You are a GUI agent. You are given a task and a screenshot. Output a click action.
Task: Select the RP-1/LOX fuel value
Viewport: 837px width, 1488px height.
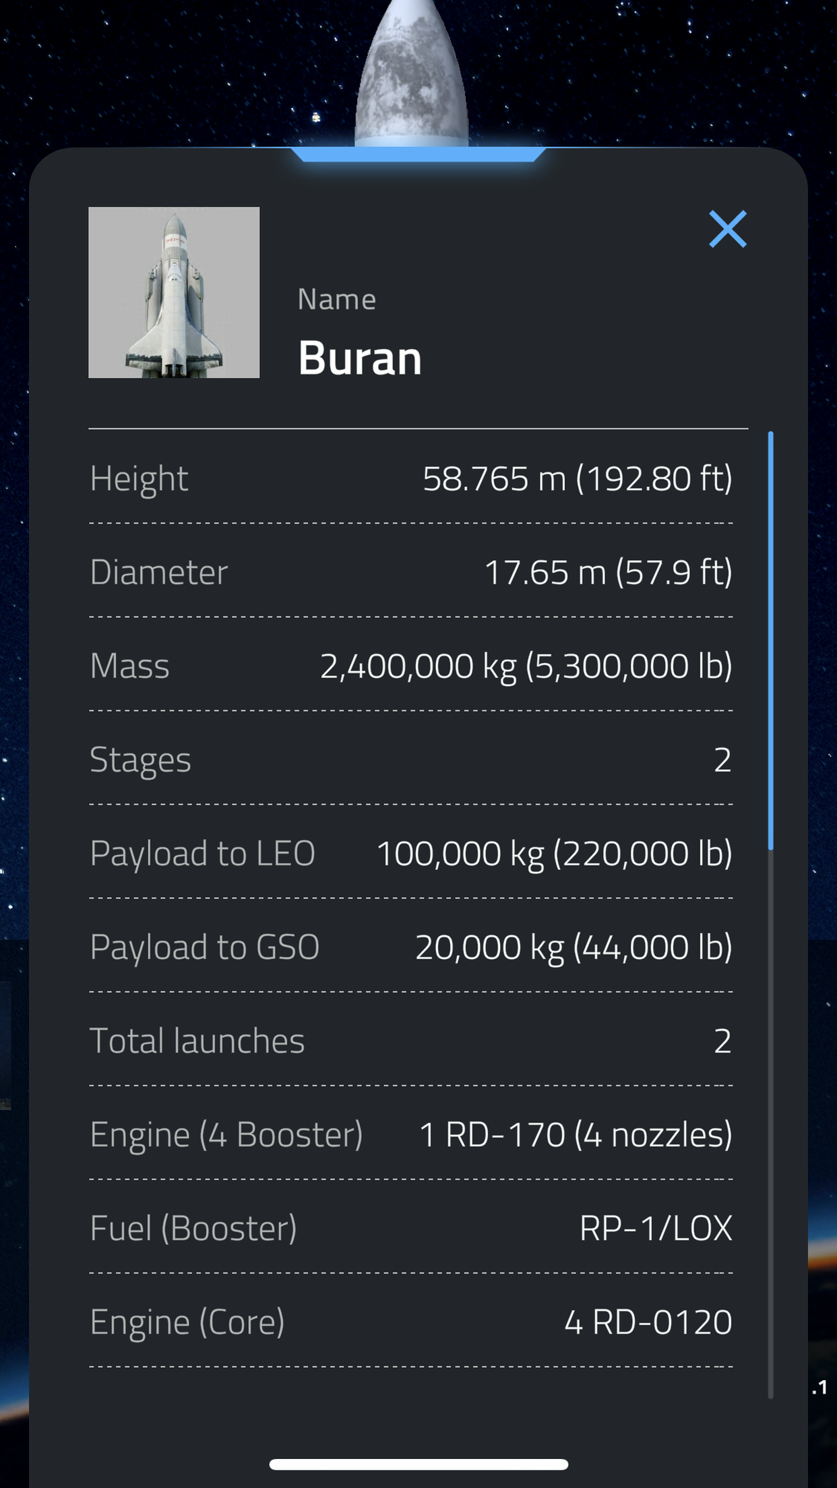[x=655, y=1228]
